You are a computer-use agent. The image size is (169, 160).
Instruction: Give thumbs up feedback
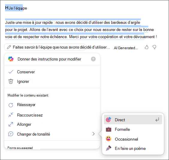pyautogui.click(x=147, y=47)
